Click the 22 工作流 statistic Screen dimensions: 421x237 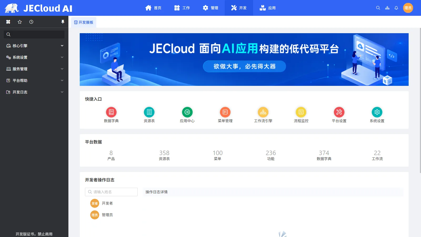pos(377,155)
